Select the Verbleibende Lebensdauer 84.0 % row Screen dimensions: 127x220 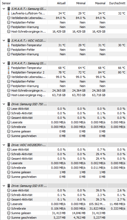[63, 18]
